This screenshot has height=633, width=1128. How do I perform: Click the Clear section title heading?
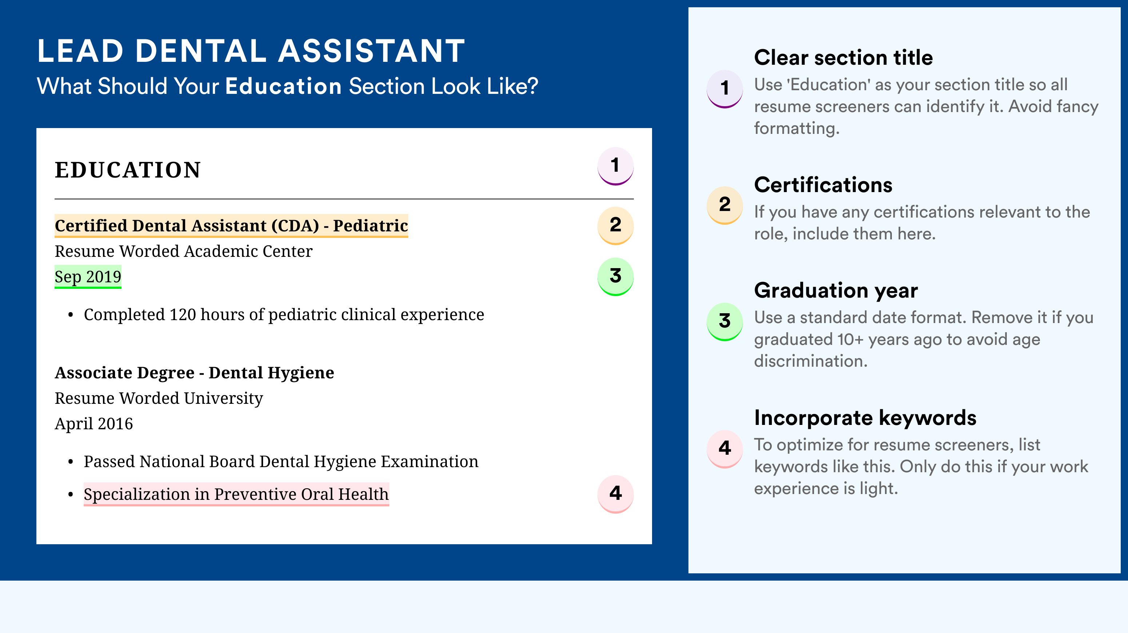click(x=843, y=57)
